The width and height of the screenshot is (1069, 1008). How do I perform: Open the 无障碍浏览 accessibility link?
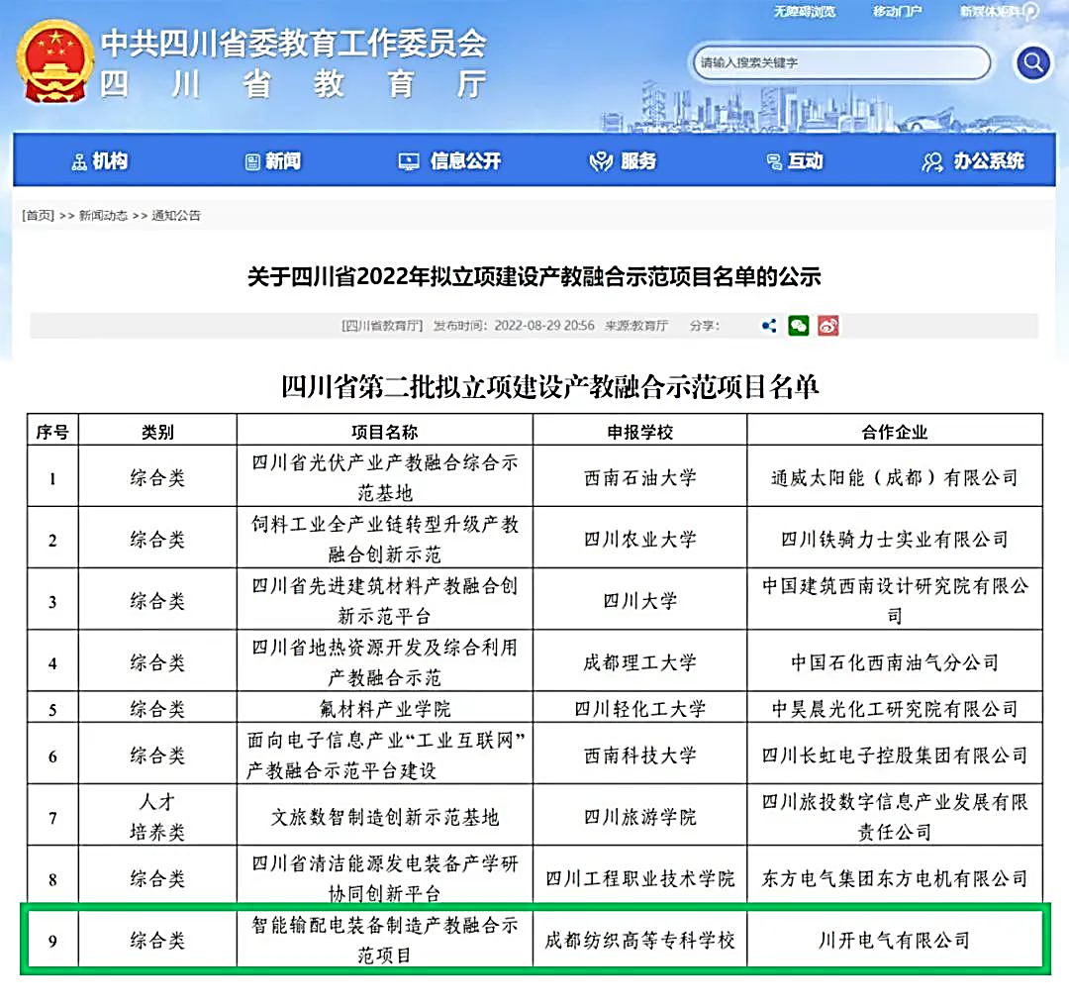(804, 12)
